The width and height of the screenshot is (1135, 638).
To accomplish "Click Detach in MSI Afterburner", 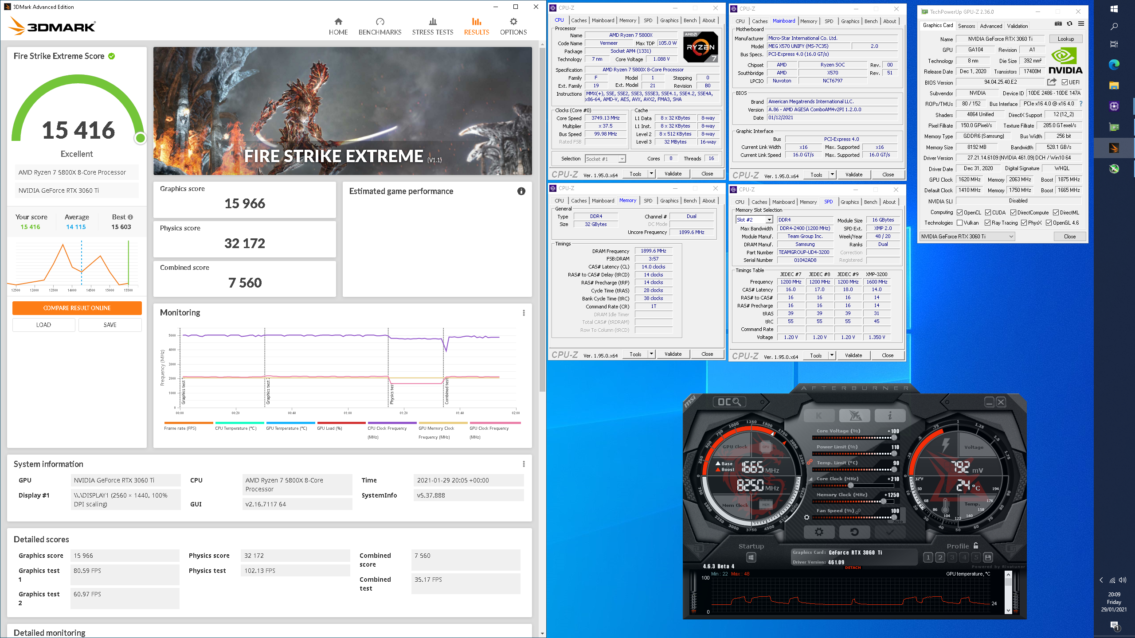I will [x=853, y=568].
